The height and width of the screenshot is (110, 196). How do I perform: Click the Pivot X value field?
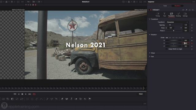[171, 28]
